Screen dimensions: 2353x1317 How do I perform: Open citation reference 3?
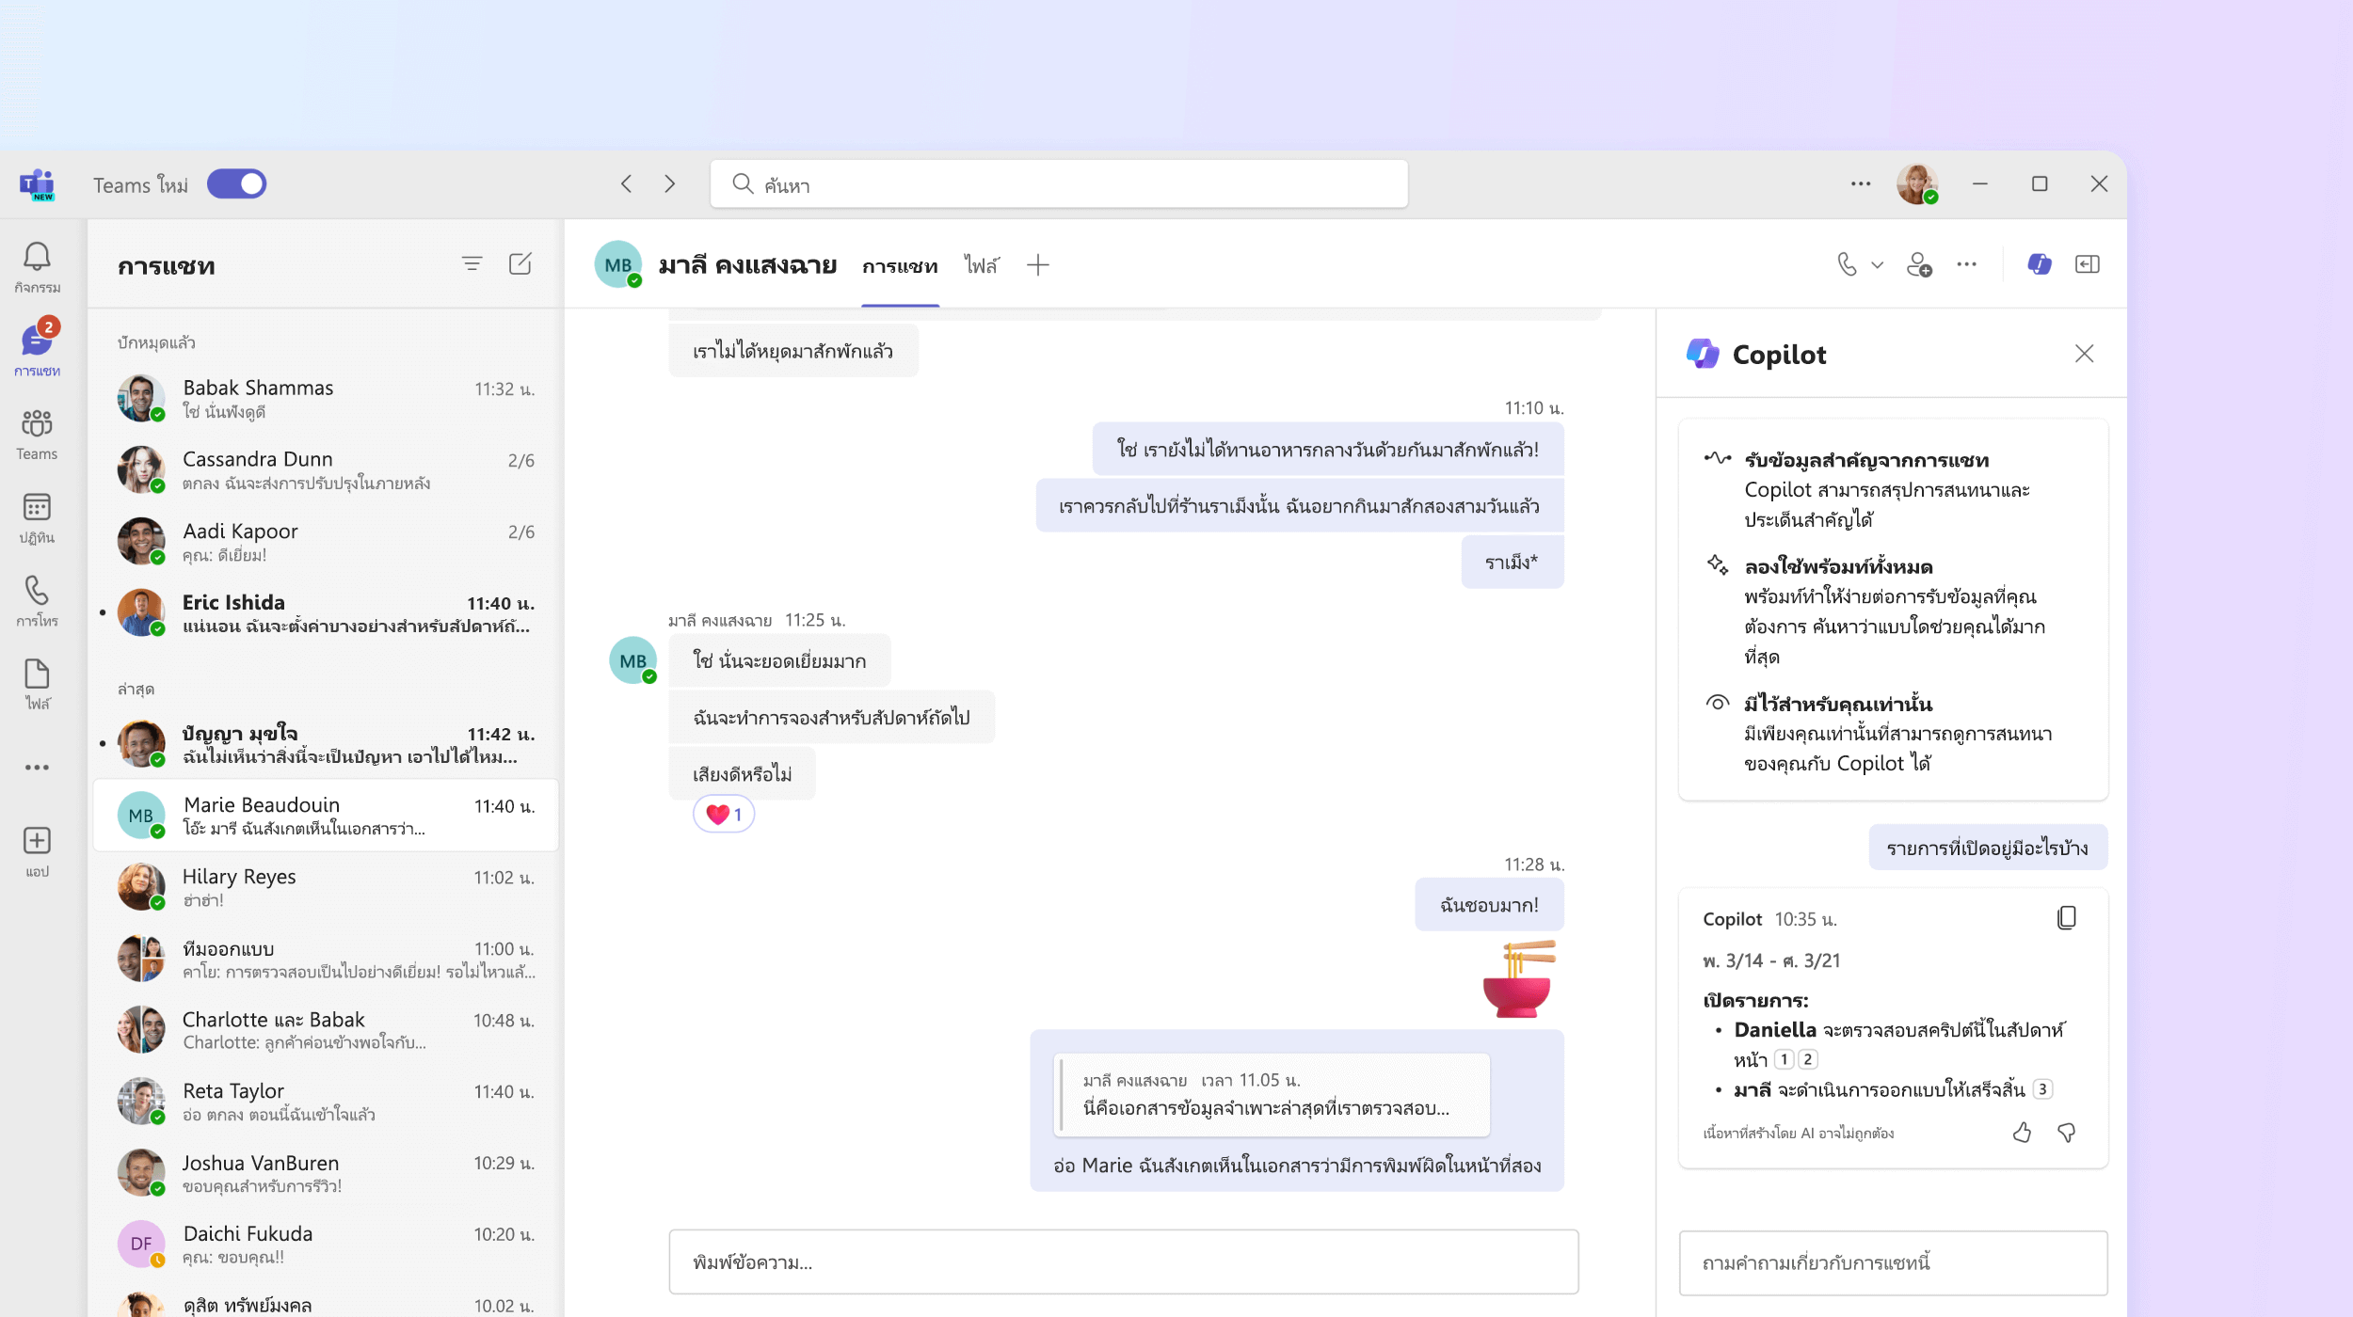2042,1089
